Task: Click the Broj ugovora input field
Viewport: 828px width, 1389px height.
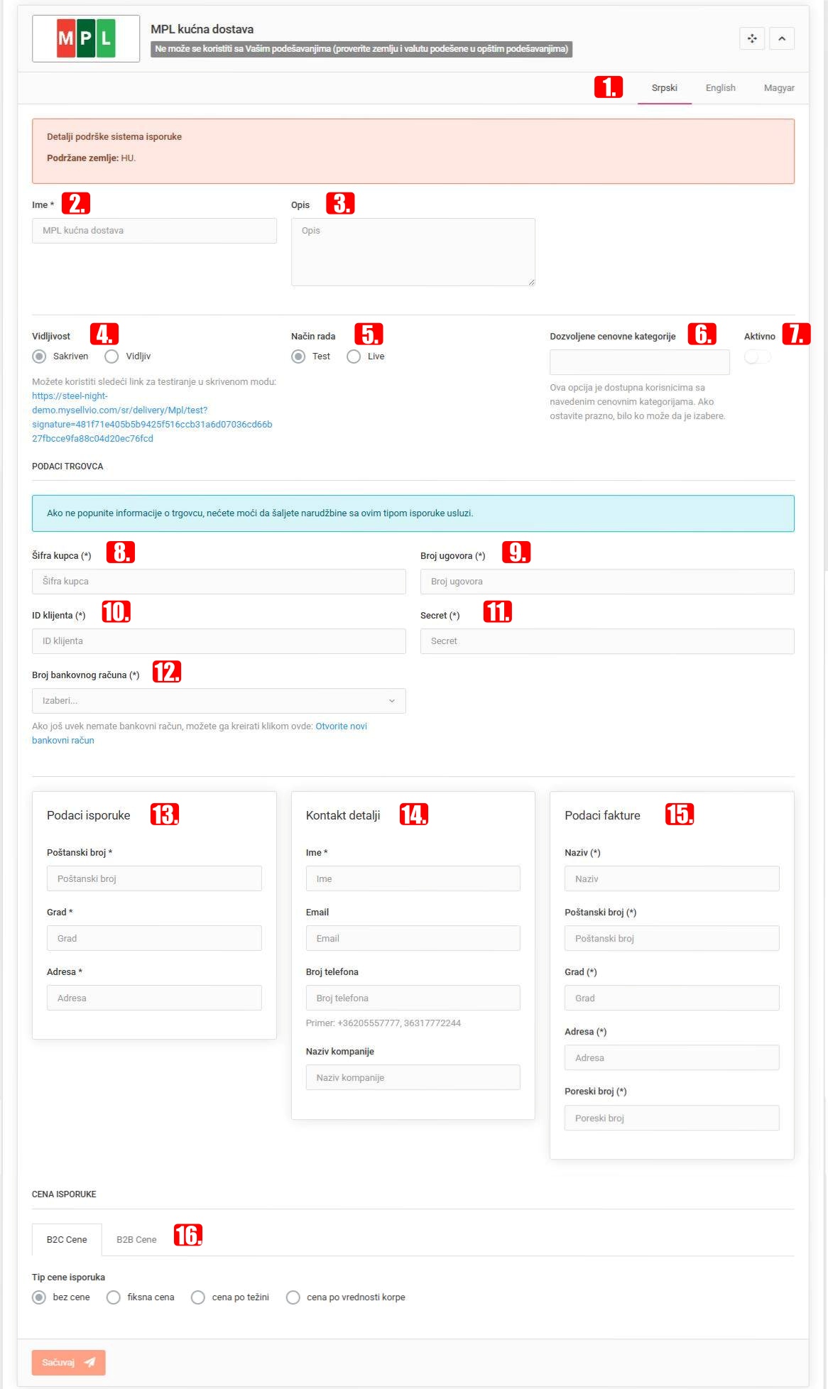Action: [607, 582]
